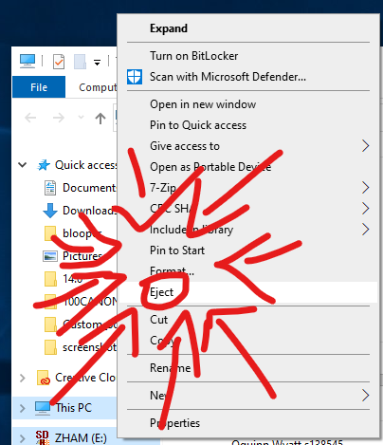Click the SD card drive icon
Viewport: 383px width, 445px height.
pos(43,437)
